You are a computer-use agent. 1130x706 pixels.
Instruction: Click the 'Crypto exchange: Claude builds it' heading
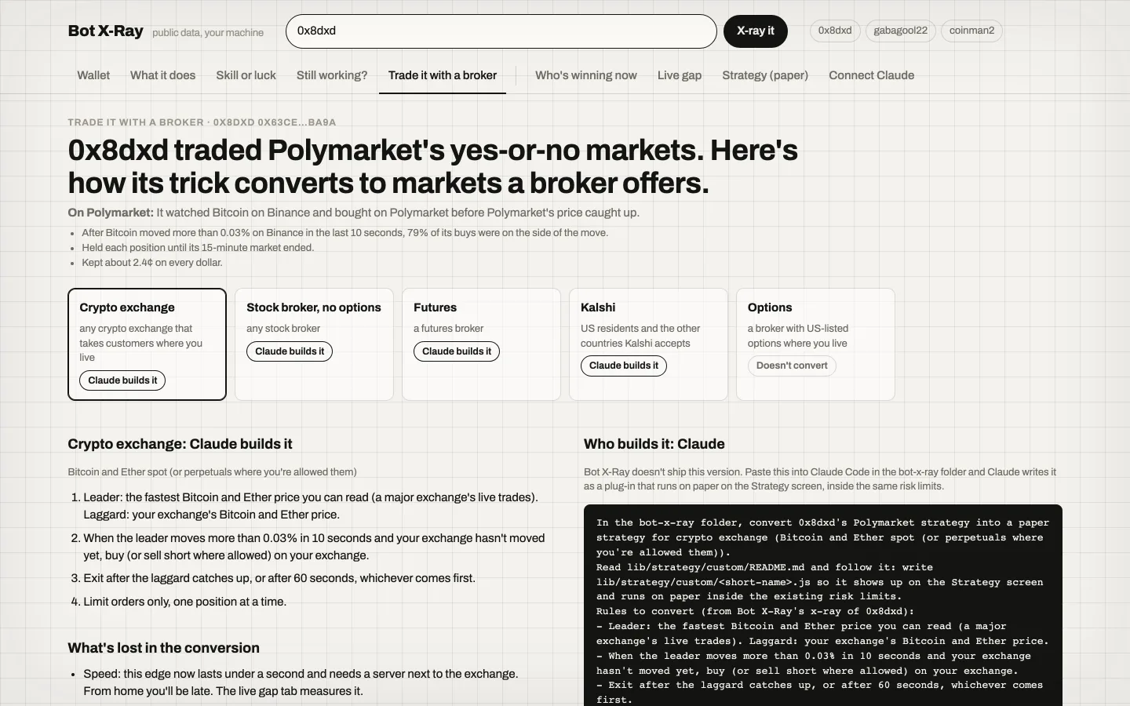tap(180, 444)
